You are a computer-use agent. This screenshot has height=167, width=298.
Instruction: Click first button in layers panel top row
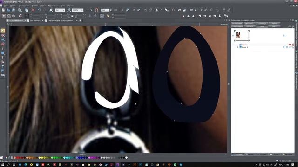coord(237,24)
